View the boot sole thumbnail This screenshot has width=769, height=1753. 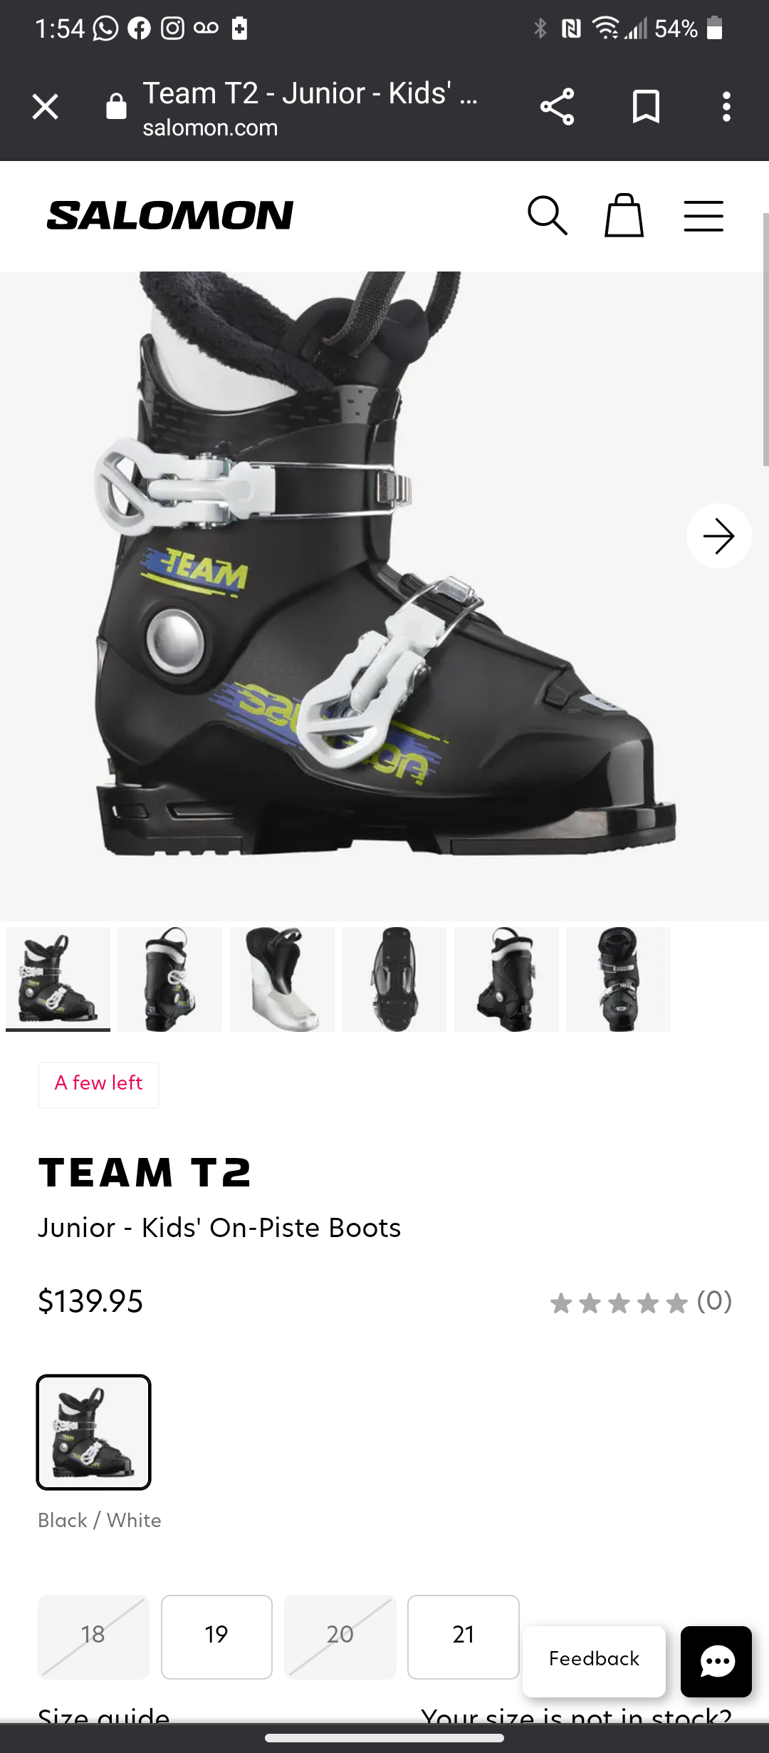tap(394, 979)
